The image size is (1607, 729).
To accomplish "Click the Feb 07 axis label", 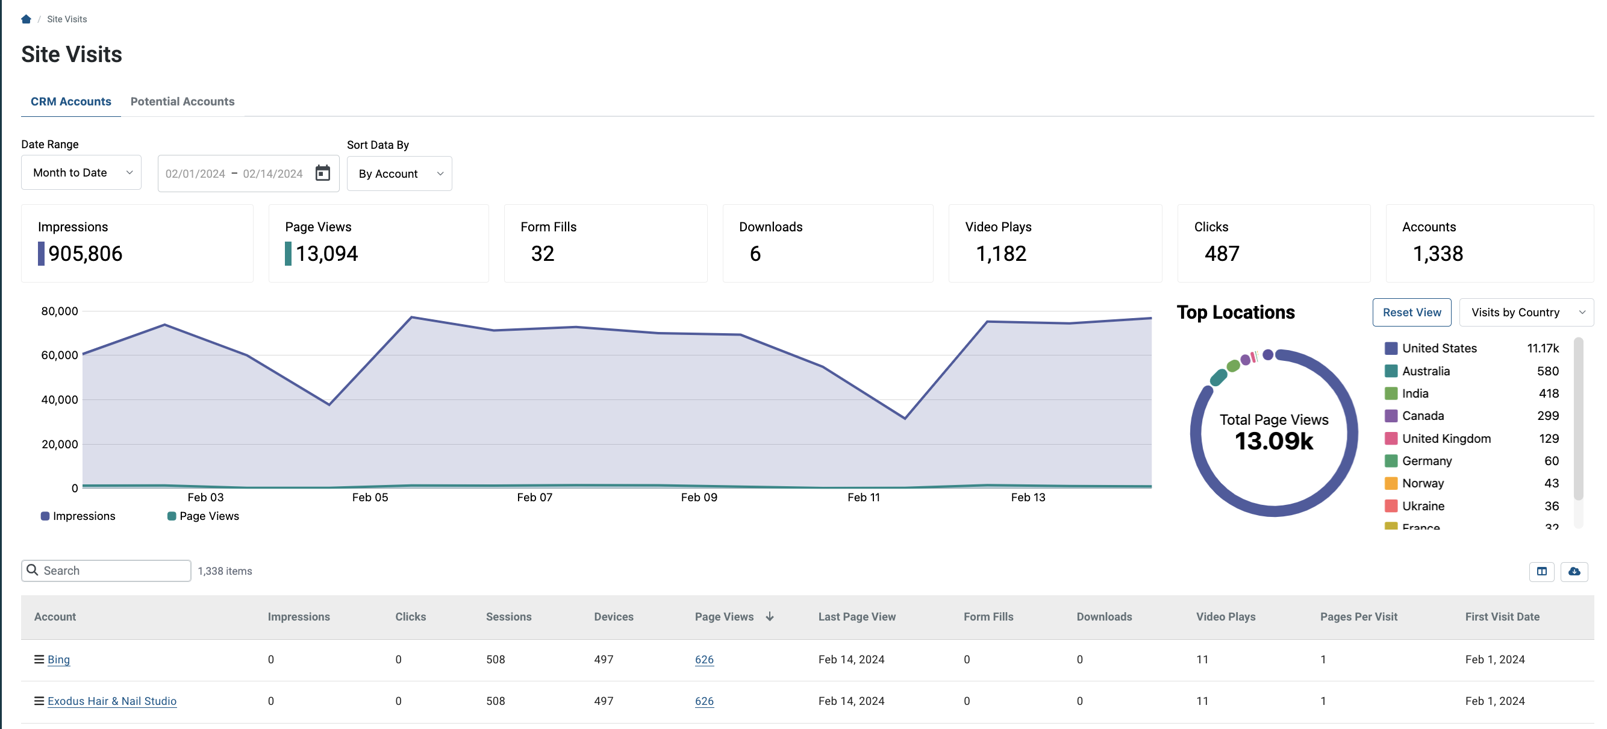I will [535, 497].
